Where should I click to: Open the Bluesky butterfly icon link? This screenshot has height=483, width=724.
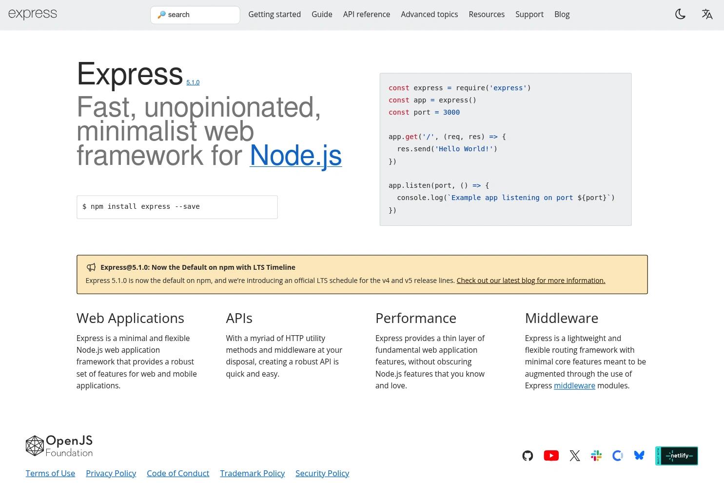tap(639, 456)
